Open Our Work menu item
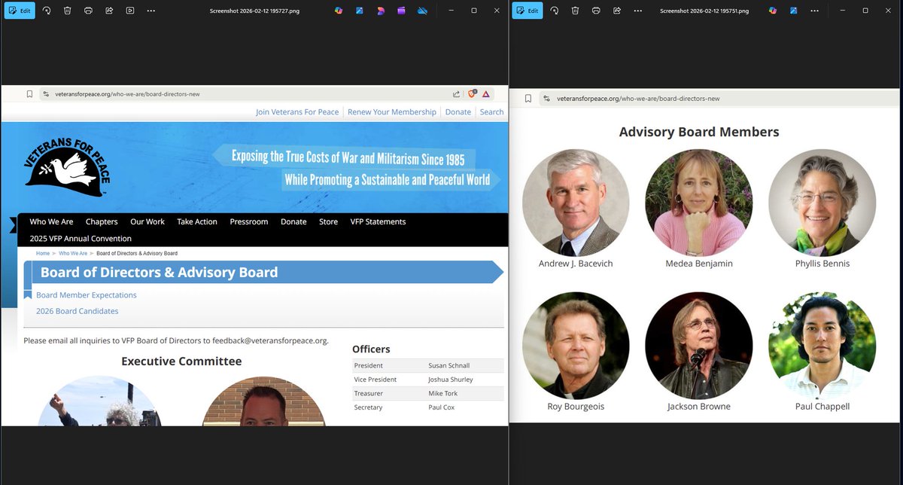The height and width of the screenshot is (485, 903). click(x=147, y=221)
